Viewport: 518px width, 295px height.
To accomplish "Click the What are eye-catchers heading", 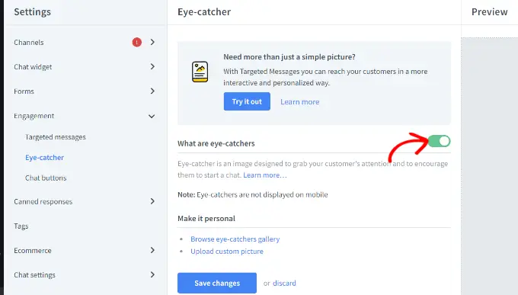I will pos(216,143).
